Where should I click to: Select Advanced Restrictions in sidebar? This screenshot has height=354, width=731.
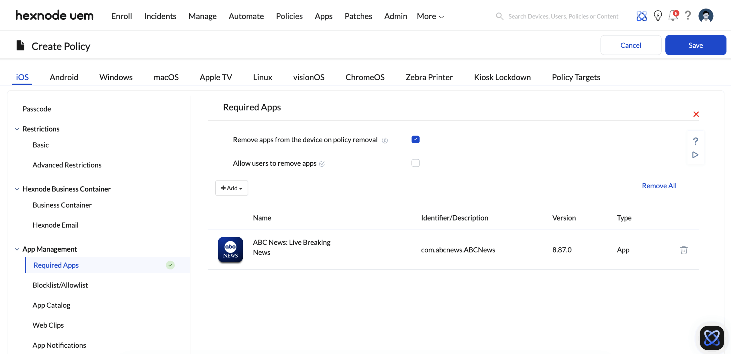click(67, 165)
